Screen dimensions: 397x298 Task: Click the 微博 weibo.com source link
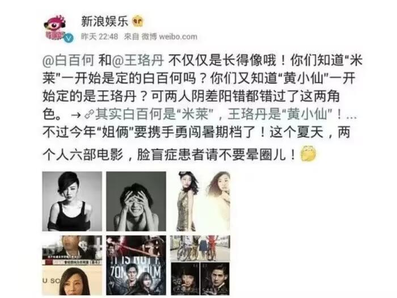(x=169, y=37)
